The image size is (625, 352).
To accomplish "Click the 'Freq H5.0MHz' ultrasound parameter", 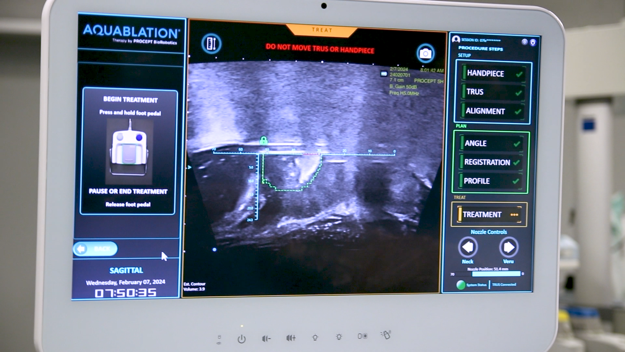I will [x=404, y=93].
